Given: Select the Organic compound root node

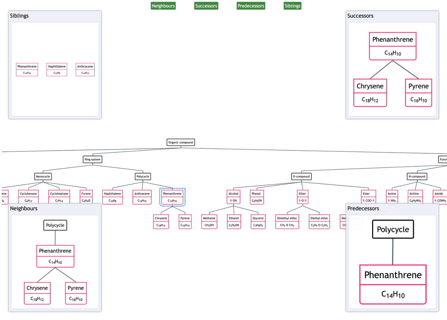Looking at the screenshot, I should click(181, 142).
